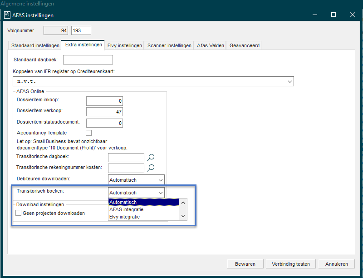Viewport: 363px width, 278px height.
Task: Click the Dossieritem statusdocument field
Action: point(104,123)
